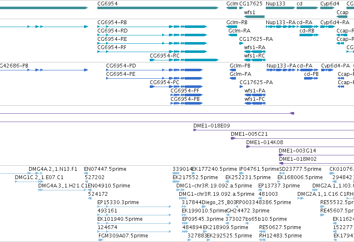This screenshot has width=354, height=242.
Task: Select the CG17625 gene label
Action: coord(251,4)
